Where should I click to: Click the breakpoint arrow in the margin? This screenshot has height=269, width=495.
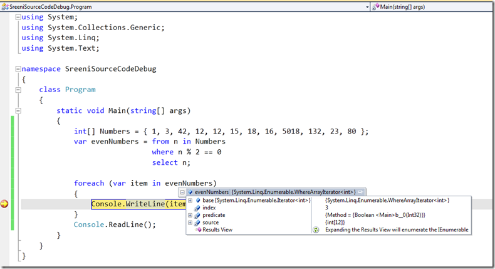pyautogui.click(x=6, y=204)
